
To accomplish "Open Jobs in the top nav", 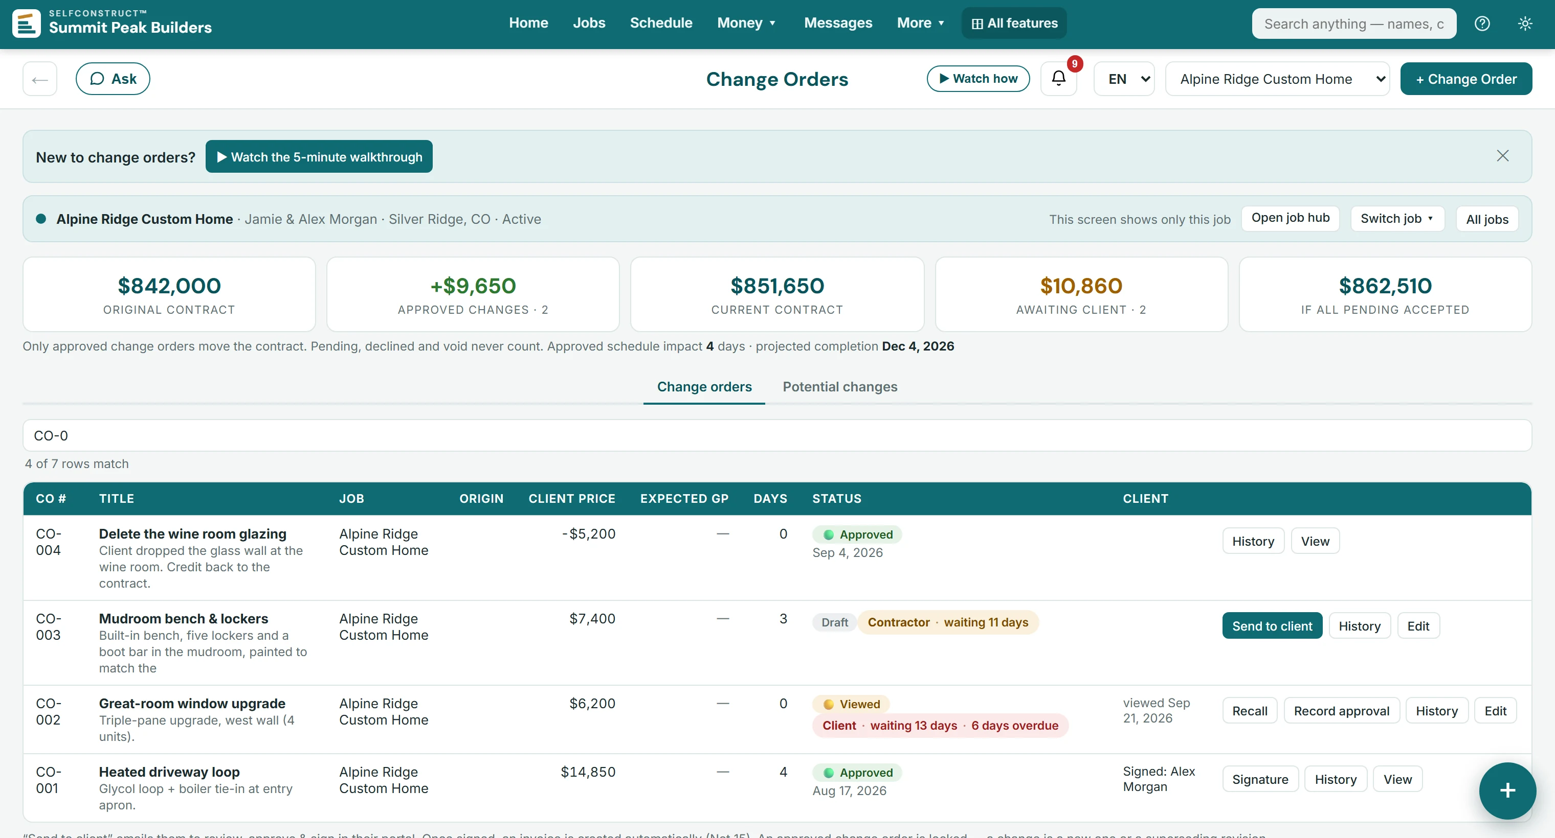I will pyautogui.click(x=589, y=23).
